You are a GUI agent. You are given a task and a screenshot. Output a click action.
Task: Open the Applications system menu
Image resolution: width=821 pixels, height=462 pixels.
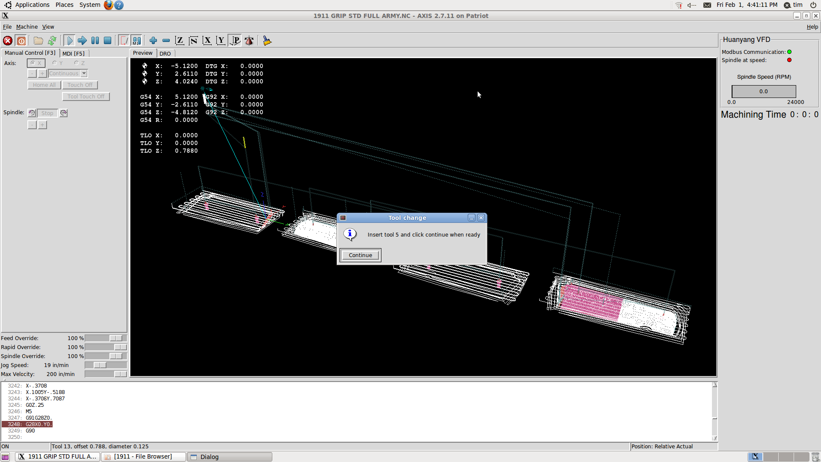(32, 5)
